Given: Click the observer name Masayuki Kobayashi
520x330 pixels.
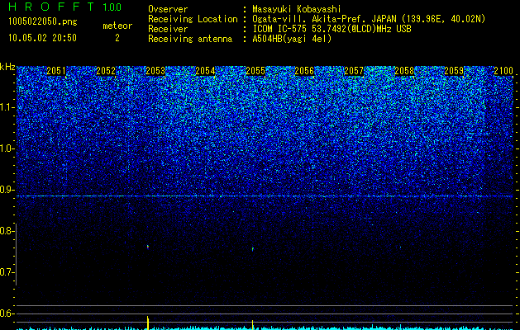Looking at the screenshot, I should [297, 9].
